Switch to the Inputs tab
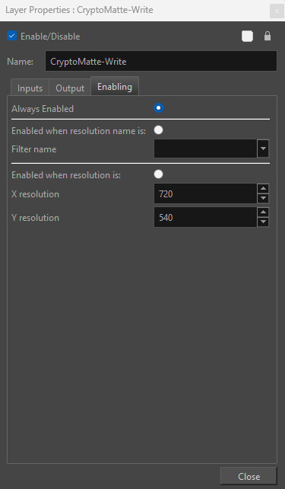 click(30, 88)
